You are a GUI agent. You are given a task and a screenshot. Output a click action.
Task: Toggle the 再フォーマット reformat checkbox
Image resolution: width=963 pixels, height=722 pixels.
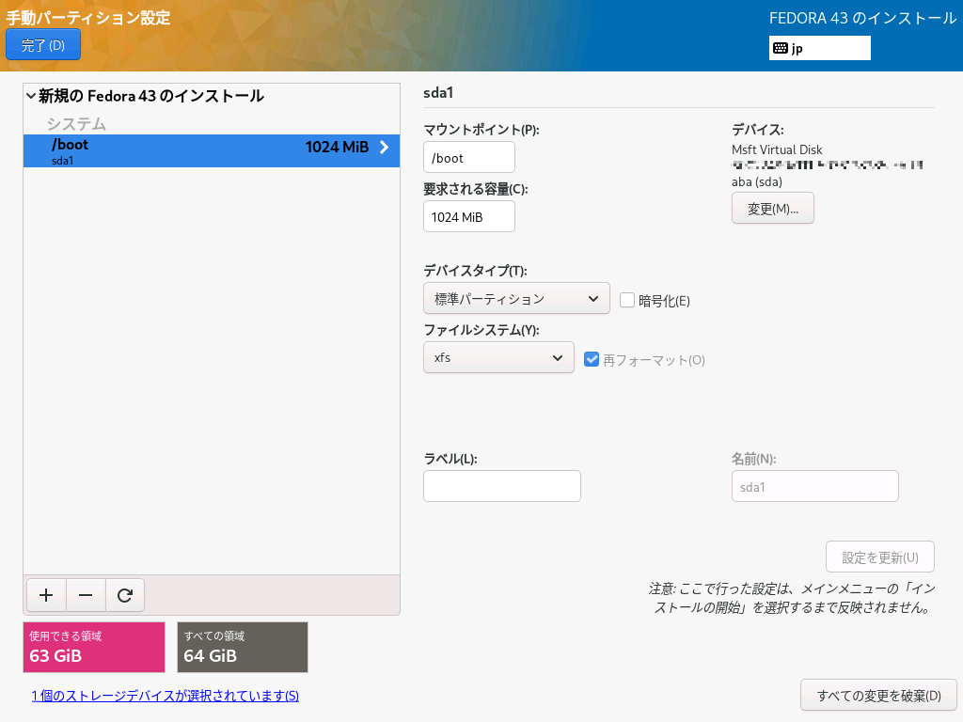[x=592, y=359]
